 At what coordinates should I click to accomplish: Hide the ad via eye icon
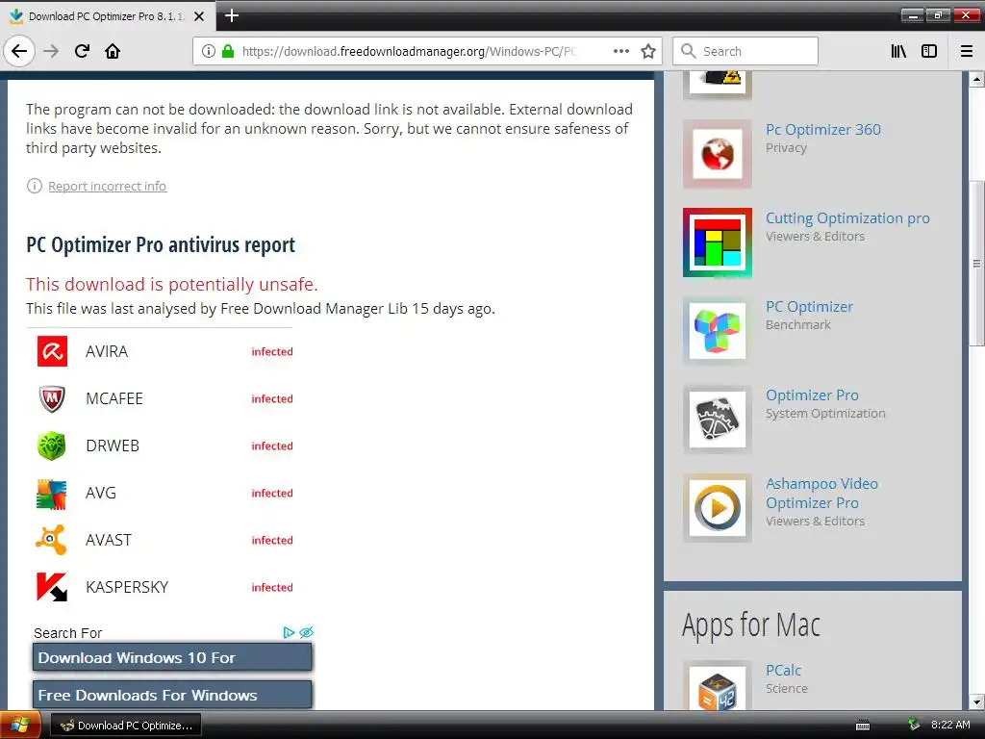coord(306,632)
